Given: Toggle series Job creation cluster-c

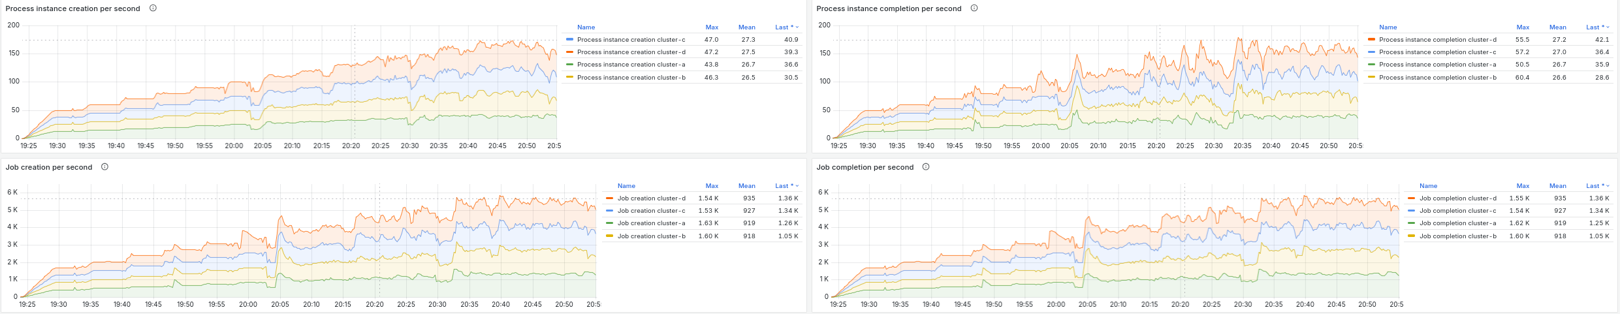Looking at the screenshot, I should coord(652,210).
